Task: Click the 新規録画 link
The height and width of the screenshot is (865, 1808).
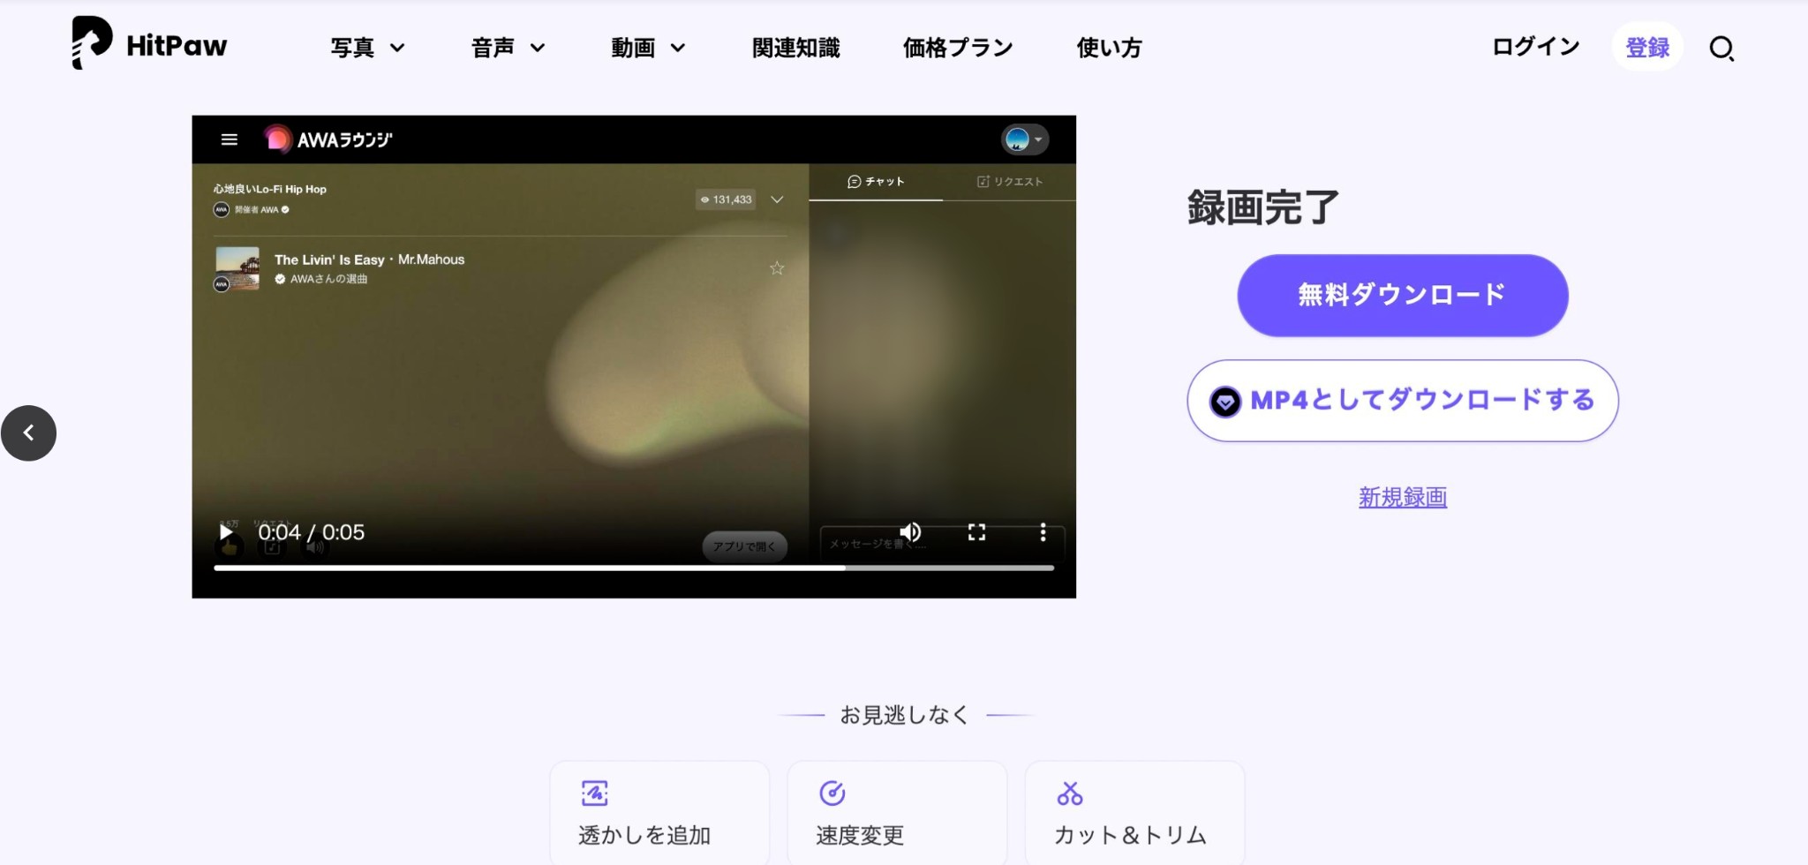Action: click(1402, 497)
